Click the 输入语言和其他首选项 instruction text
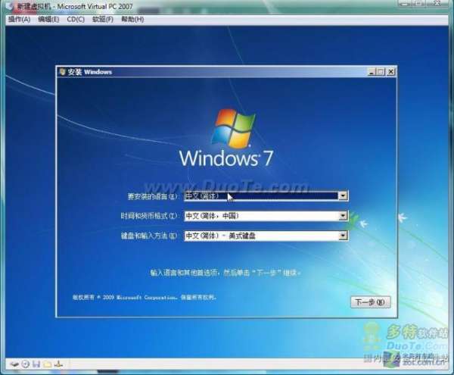454x375 pixels. pos(225,273)
